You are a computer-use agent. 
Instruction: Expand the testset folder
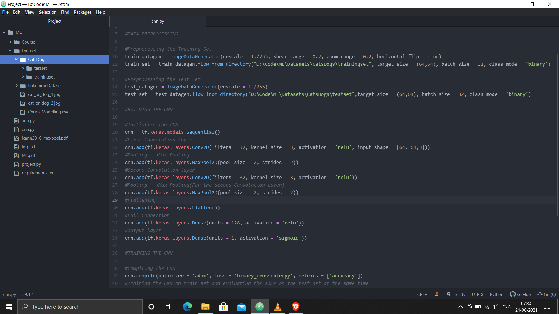pyautogui.click(x=23, y=68)
